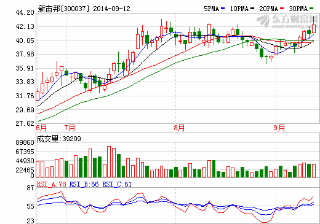Viewport: 320px width, 224px height.
Task: Click the 89860 volume axis value
Action: [25, 142]
